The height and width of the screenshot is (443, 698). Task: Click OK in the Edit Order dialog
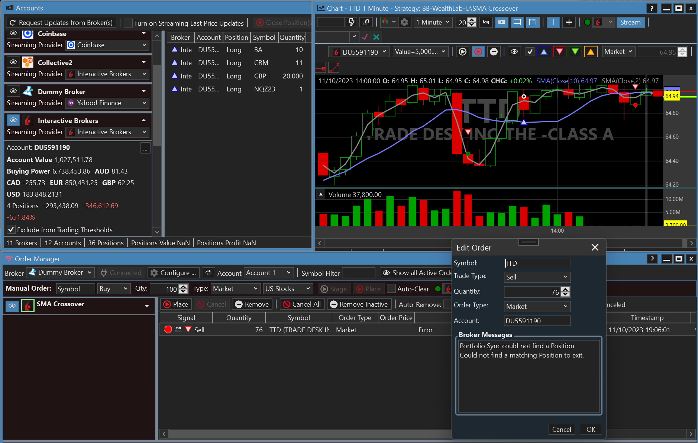[591, 429]
